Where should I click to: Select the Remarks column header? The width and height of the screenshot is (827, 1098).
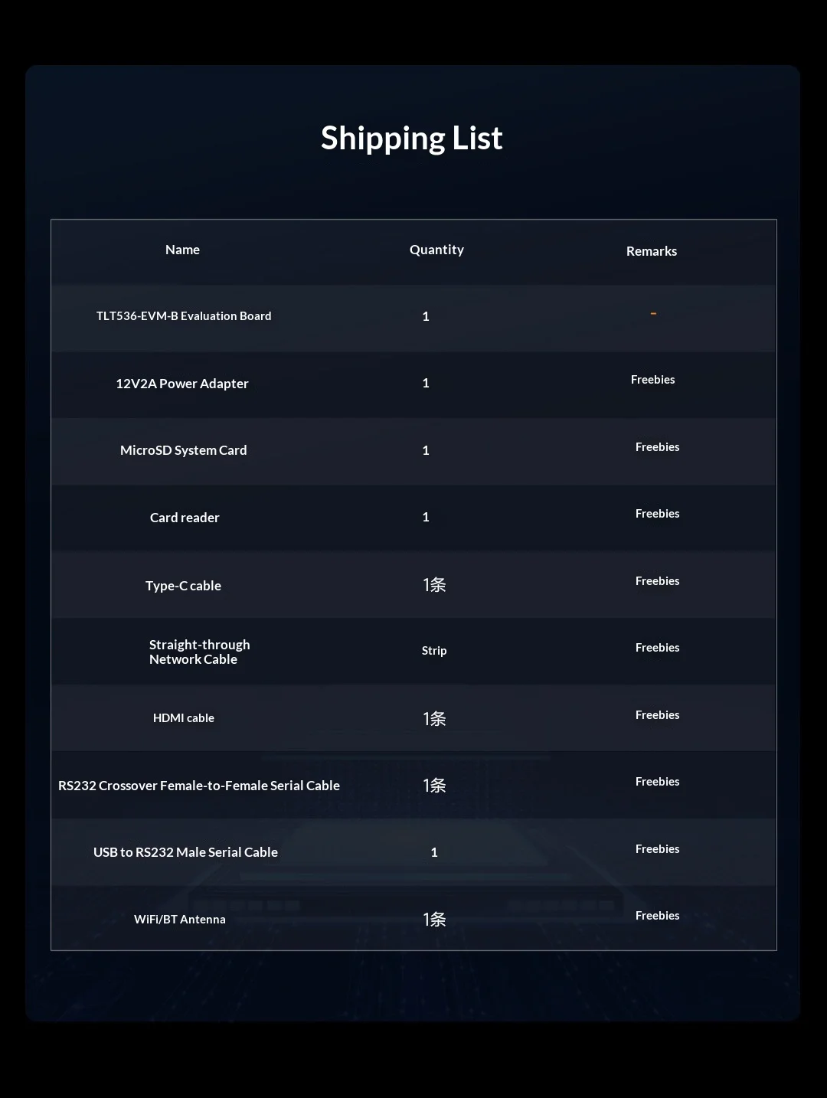click(x=652, y=251)
